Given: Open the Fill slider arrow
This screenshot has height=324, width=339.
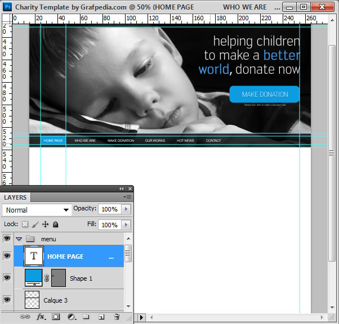Looking at the screenshot, I should pyautogui.click(x=126, y=225).
